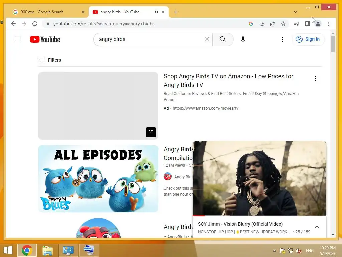This screenshot has width=342, height=257.
Task: Go back to previous page
Action: [x=13, y=24]
